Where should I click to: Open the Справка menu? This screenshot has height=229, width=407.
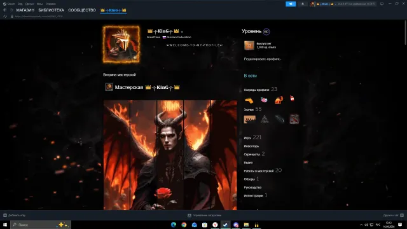(x=50, y=4)
